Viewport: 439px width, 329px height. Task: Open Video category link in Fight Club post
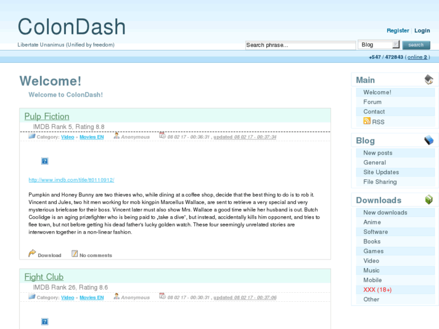[x=68, y=298]
